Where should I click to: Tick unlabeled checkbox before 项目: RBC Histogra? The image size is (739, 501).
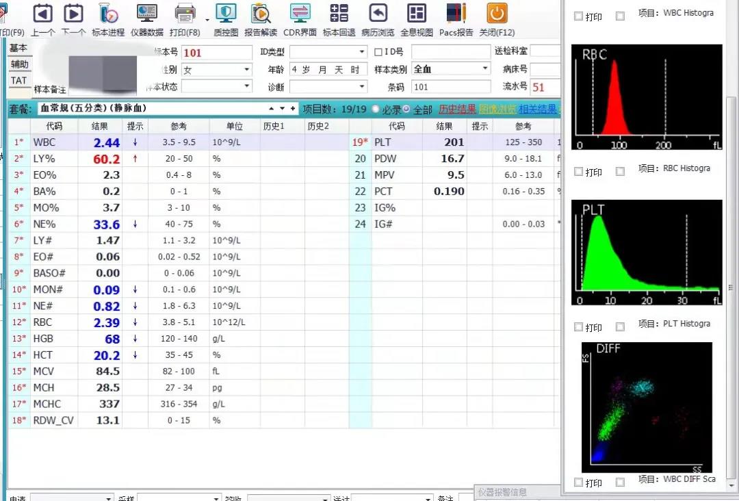(x=620, y=172)
